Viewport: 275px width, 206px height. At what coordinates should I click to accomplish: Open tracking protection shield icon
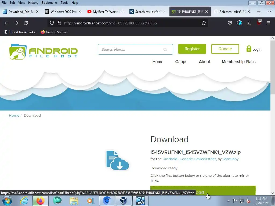(52, 23)
